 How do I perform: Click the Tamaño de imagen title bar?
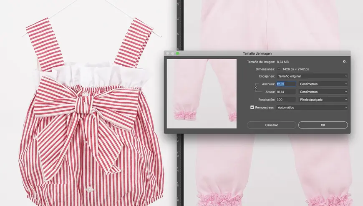point(257,53)
